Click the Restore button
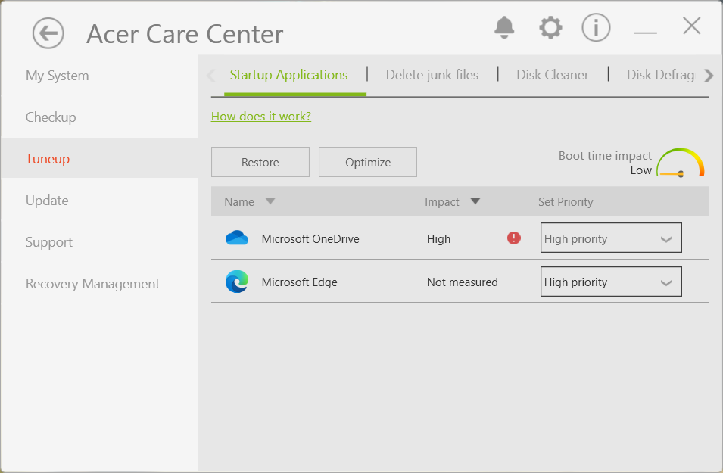The image size is (723, 473). (260, 162)
